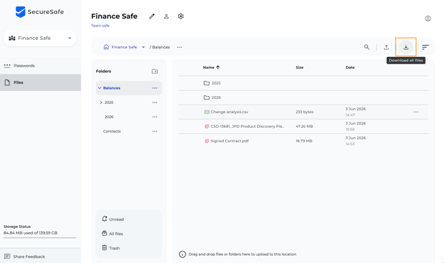Edit the Finance Safe name with pencil icon
Image resolution: width=444 pixels, height=263 pixels.
[152, 17]
